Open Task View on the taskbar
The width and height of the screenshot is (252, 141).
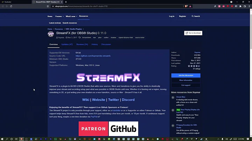pyautogui.click(x=16, y=139)
